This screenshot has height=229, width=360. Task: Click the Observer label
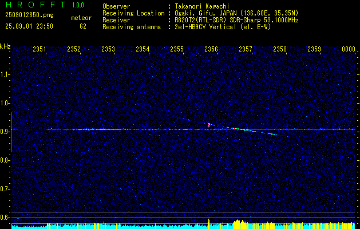(x=116, y=6)
